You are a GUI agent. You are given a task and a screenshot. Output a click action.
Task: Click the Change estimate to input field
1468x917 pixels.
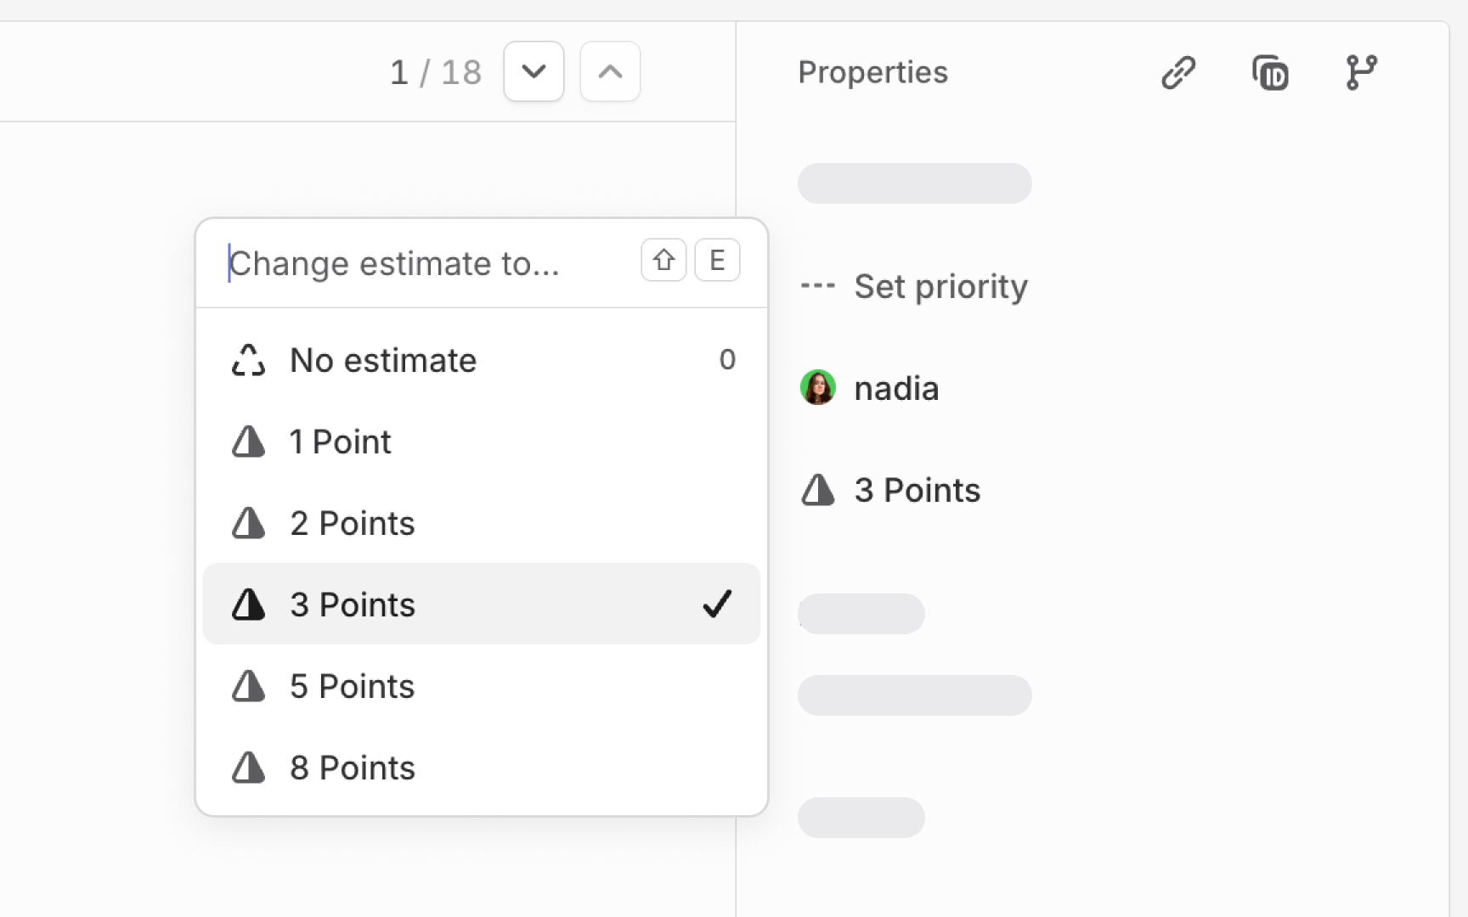point(395,263)
